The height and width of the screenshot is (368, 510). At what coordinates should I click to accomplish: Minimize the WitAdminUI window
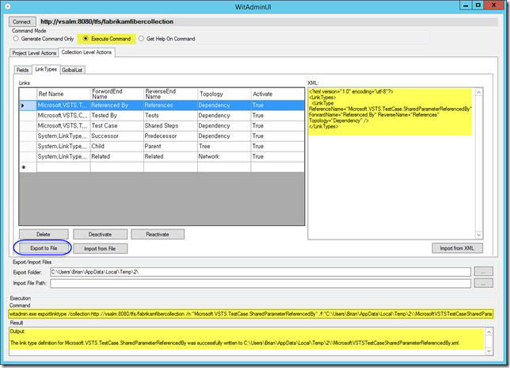pos(466,6)
